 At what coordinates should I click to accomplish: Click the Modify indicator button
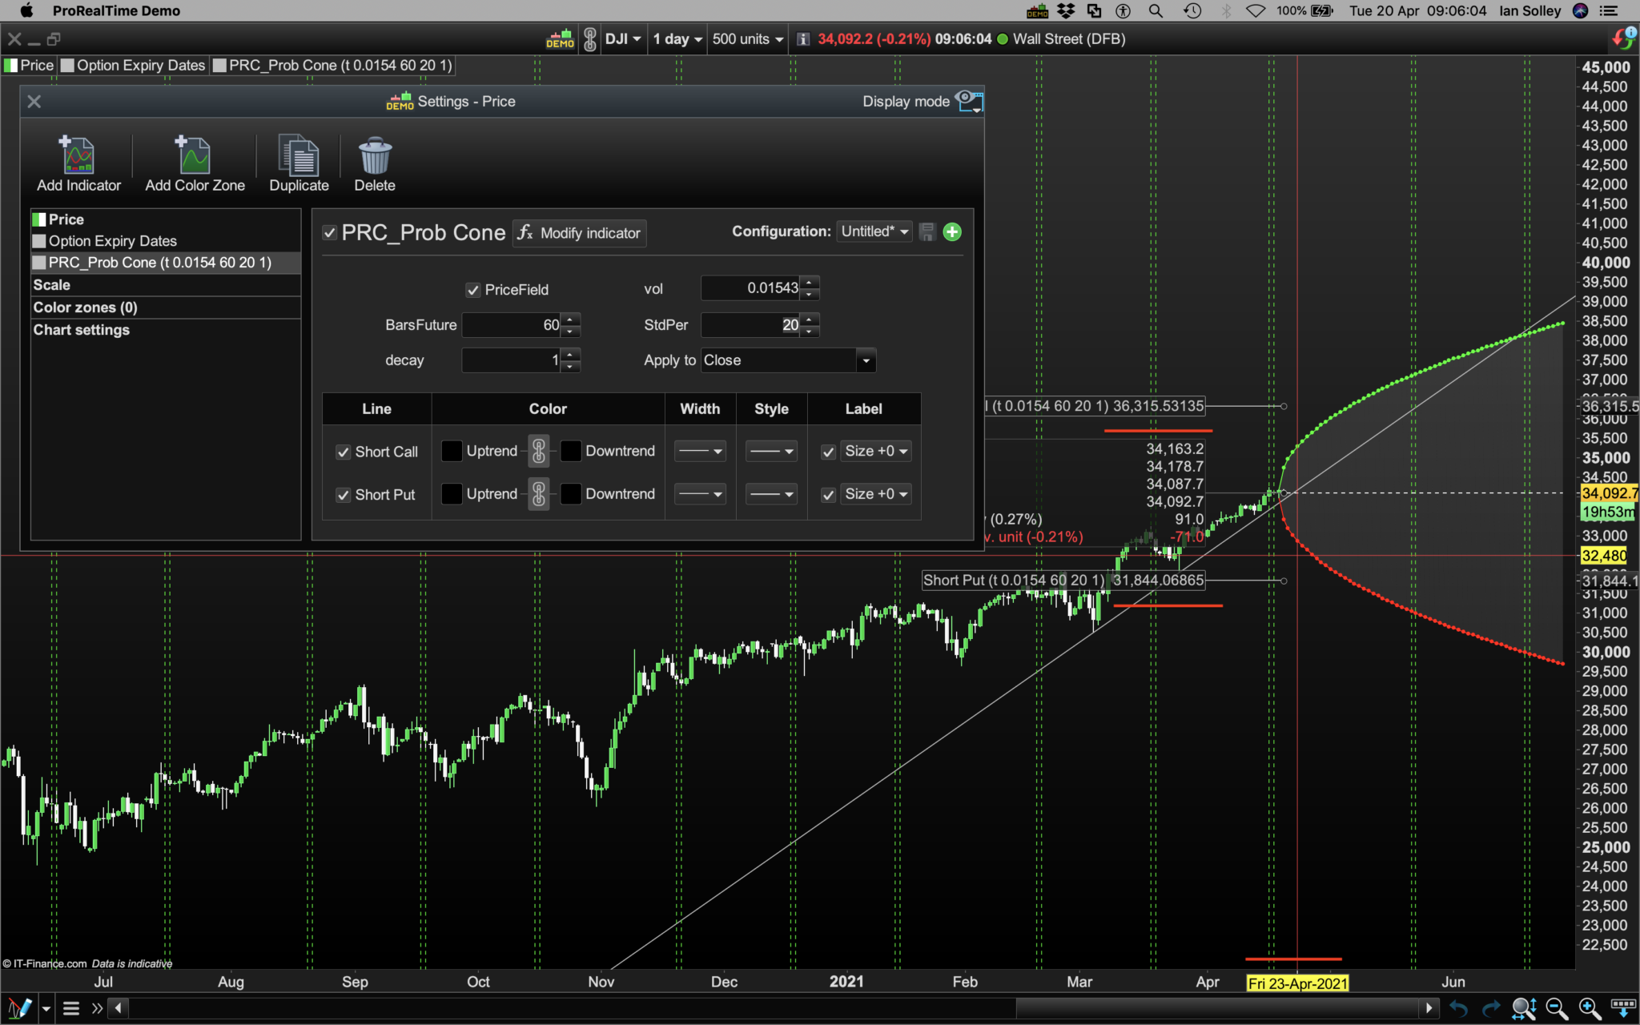(x=580, y=233)
